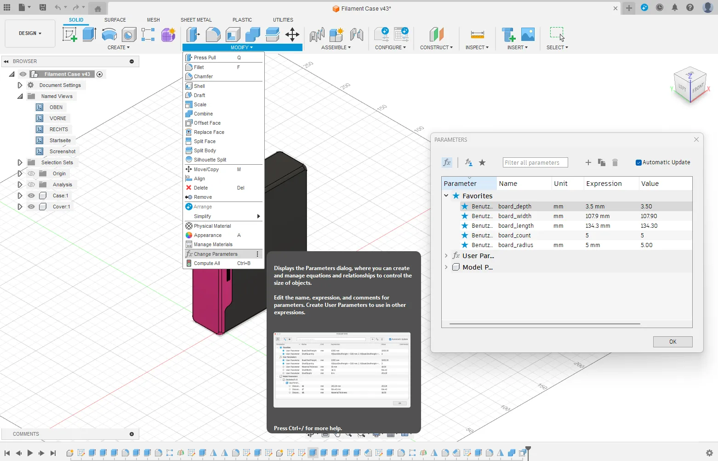Collapse the Favorites parameter group
The width and height of the screenshot is (718, 461).
(446, 196)
